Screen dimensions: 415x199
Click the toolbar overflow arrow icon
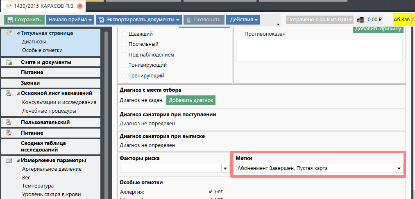(279, 24)
